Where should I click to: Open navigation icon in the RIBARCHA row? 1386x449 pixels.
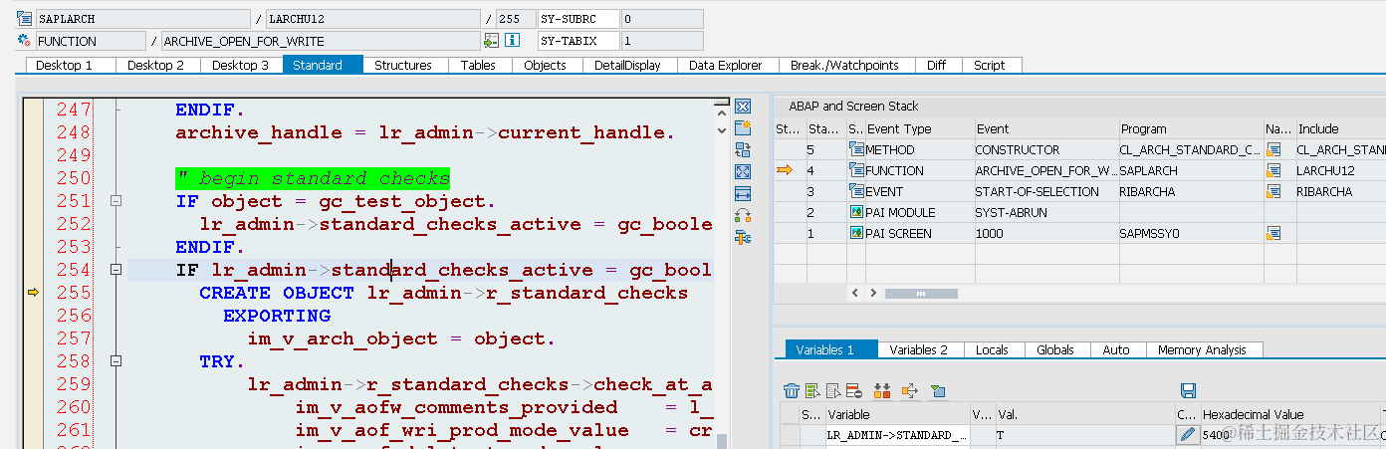click(x=1273, y=191)
